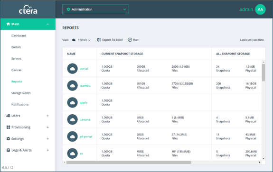Open Storage Nodes page
The width and height of the screenshot is (273, 172).
[21, 93]
